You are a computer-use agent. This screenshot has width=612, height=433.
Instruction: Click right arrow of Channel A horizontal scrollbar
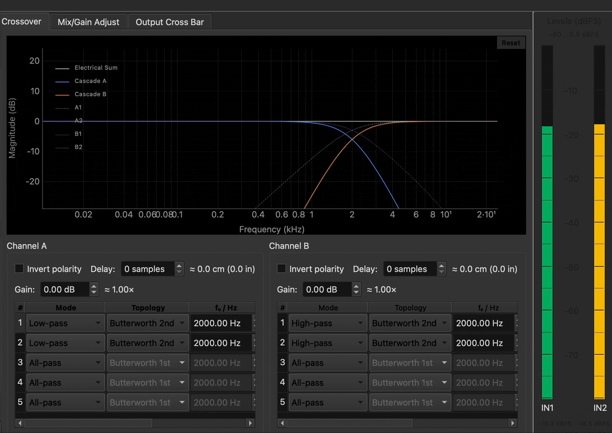(x=250, y=423)
